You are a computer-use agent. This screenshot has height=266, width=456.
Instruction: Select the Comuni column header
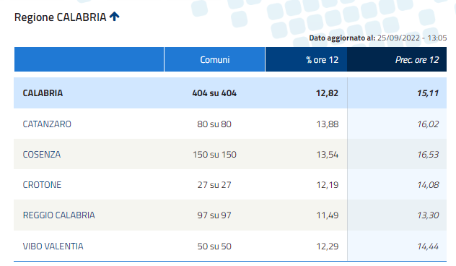[x=214, y=59]
